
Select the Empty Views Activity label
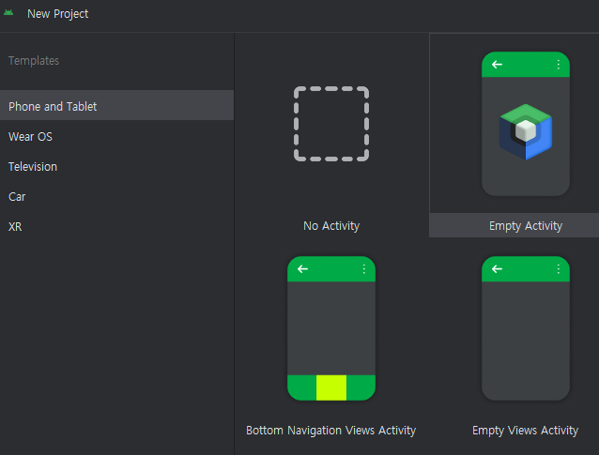[525, 431]
